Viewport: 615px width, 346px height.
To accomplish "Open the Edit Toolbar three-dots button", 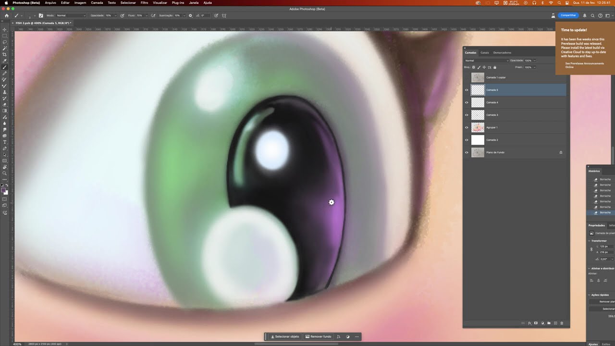I will [5, 180].
